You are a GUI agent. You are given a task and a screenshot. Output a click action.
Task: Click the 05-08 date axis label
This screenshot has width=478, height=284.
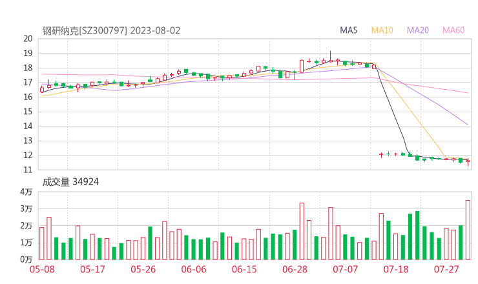click(x=42, y=269)
